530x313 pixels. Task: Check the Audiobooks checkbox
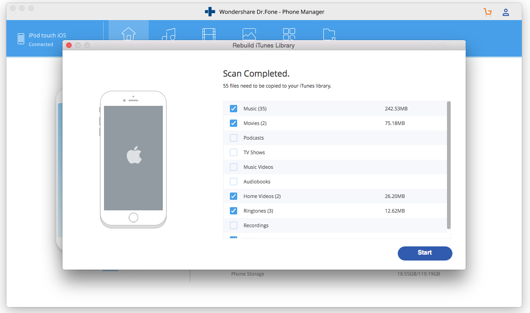tap(234, 182)
